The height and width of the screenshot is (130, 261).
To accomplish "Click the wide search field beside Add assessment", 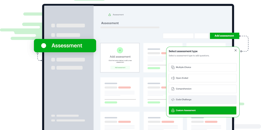I will click(x=178, y=36).
